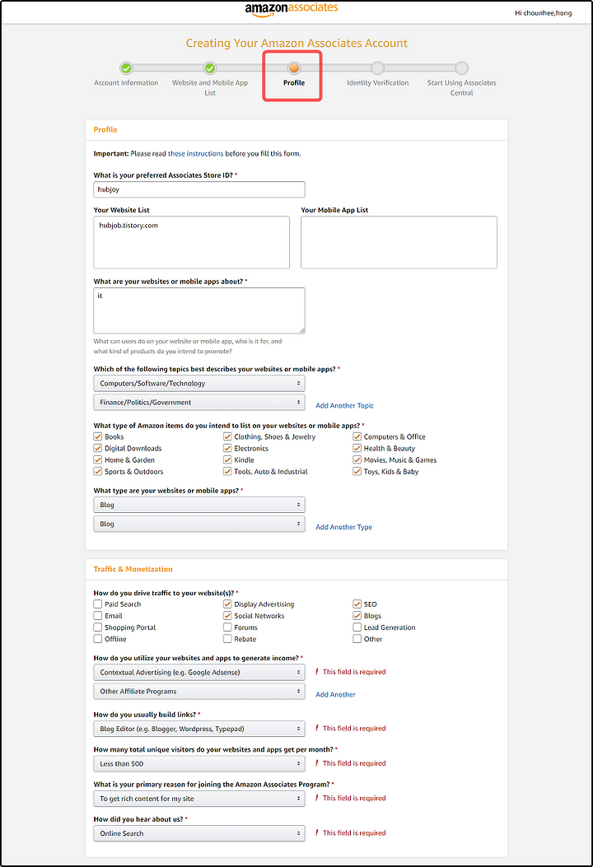The image size is (593, 867).
Task: Click the Profile section heading in form
Action: tap(105, 129)
